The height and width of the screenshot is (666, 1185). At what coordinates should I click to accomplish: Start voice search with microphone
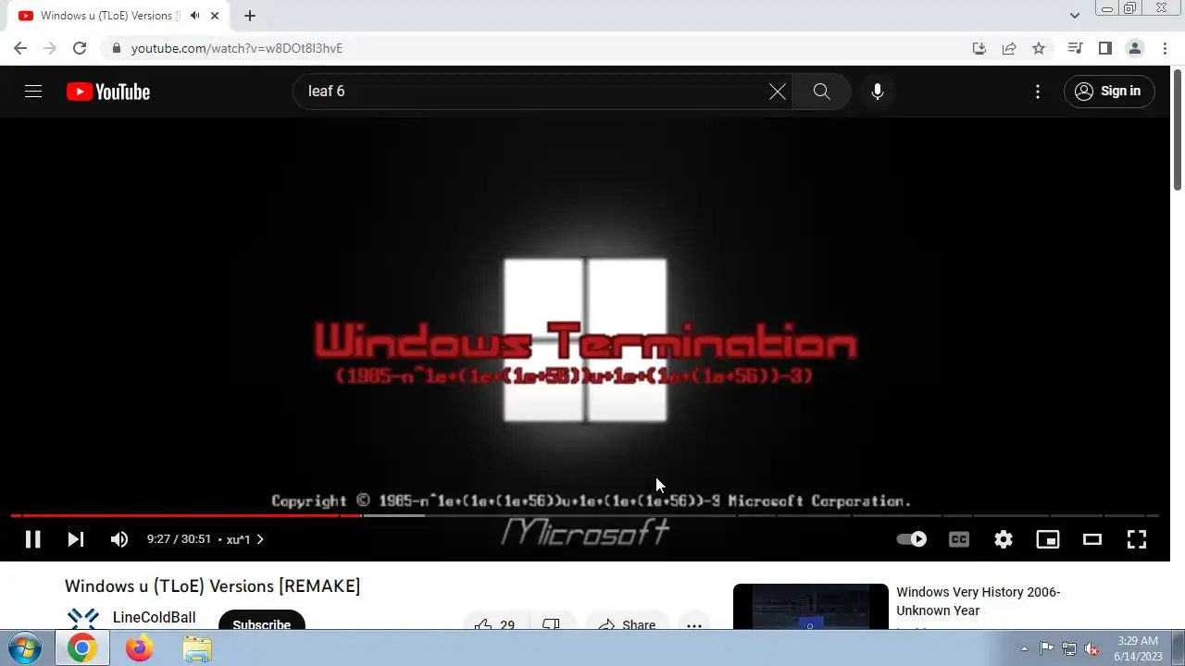[x=878, y=92]
